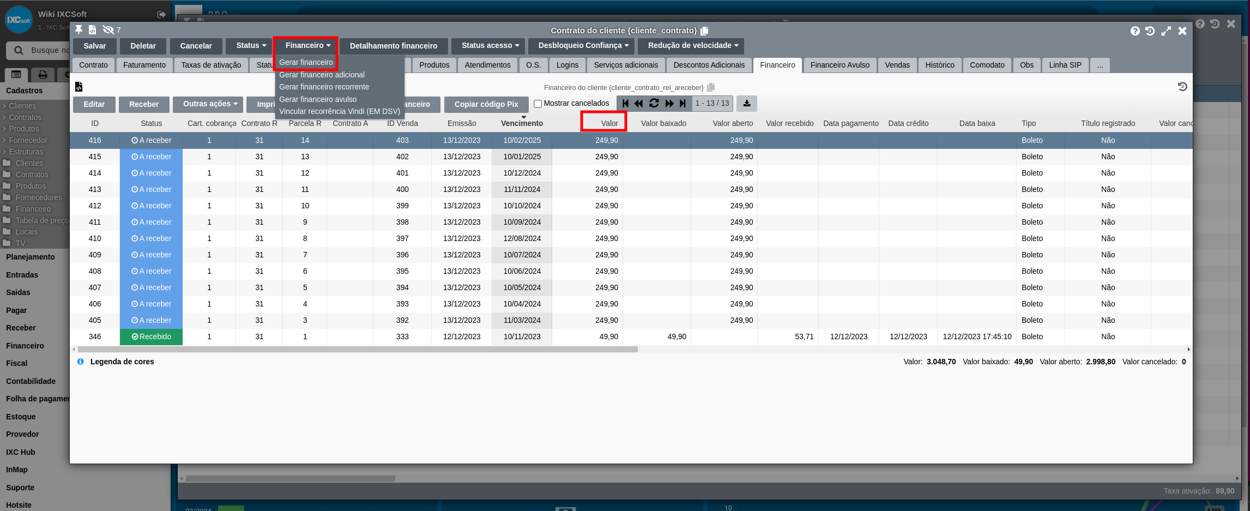
Task: Click the hidden fields eye icon showing 7
Action: point(108,29)
